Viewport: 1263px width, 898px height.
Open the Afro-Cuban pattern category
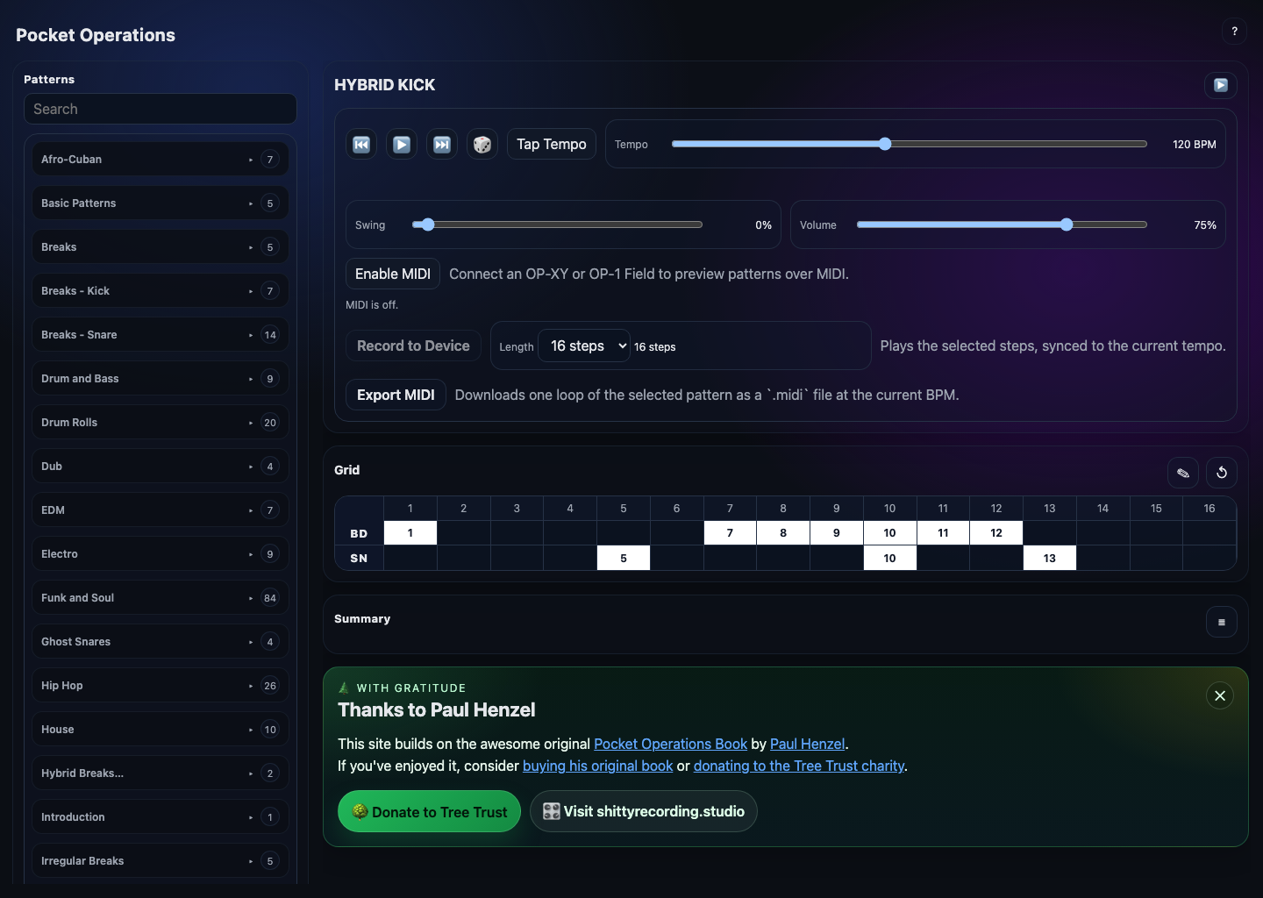point(160,159)
